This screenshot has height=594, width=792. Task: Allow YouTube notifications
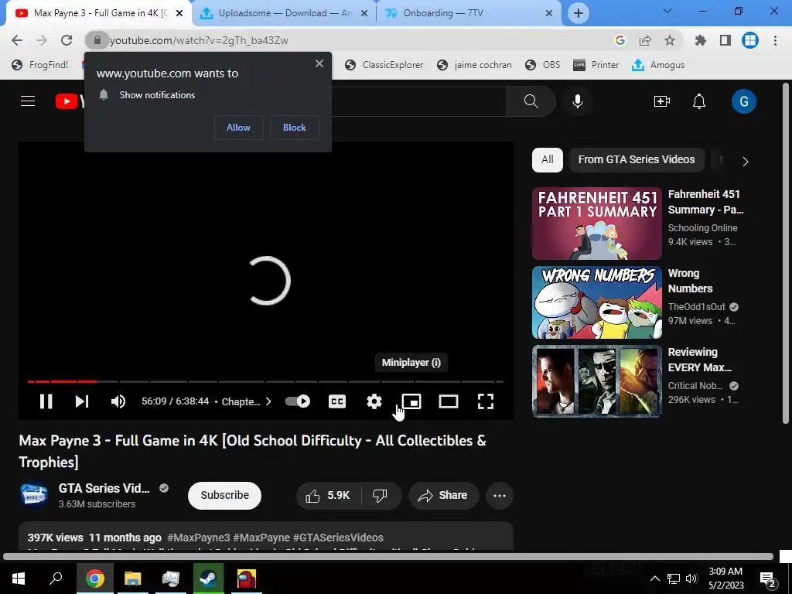pyautogui.click(x=238, y=128)
